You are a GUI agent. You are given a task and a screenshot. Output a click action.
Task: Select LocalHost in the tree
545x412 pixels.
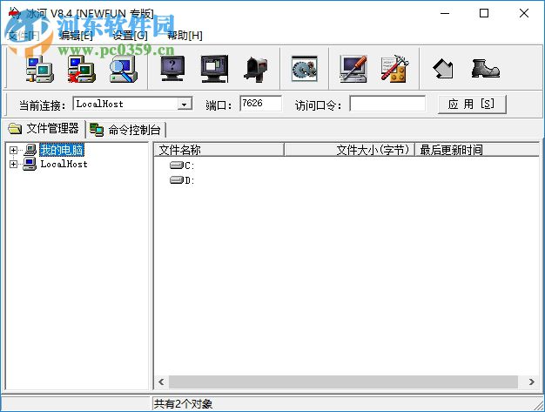tap(64, 164)
